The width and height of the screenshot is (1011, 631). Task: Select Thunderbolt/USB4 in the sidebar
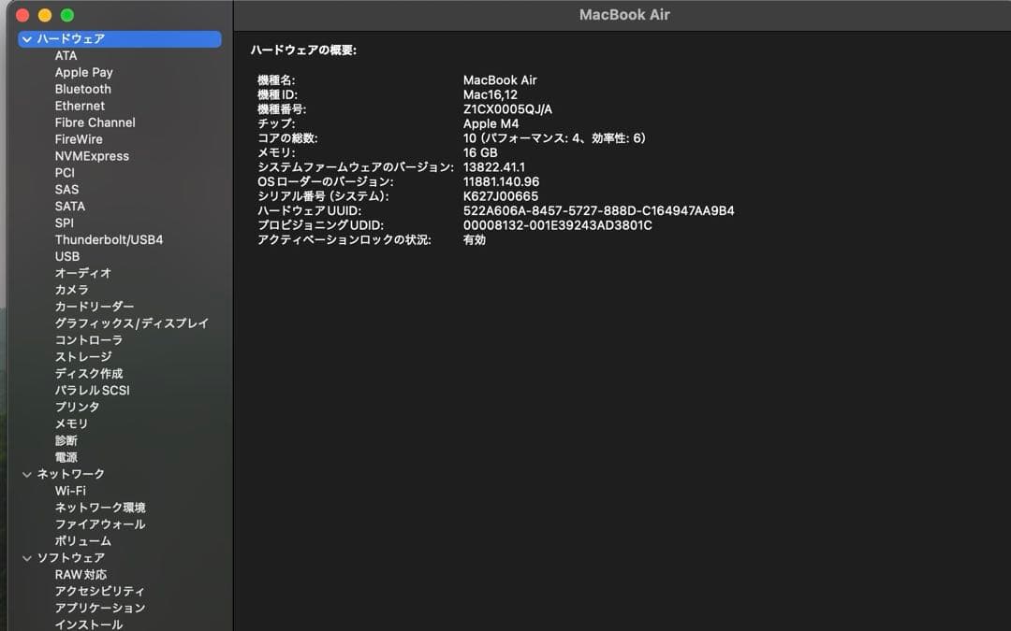click(107, 239)
